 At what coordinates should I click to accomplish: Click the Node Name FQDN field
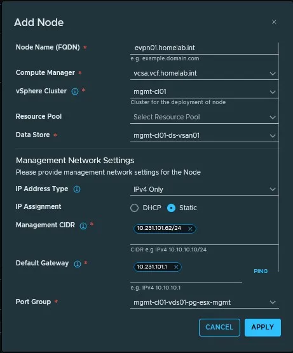205,48
